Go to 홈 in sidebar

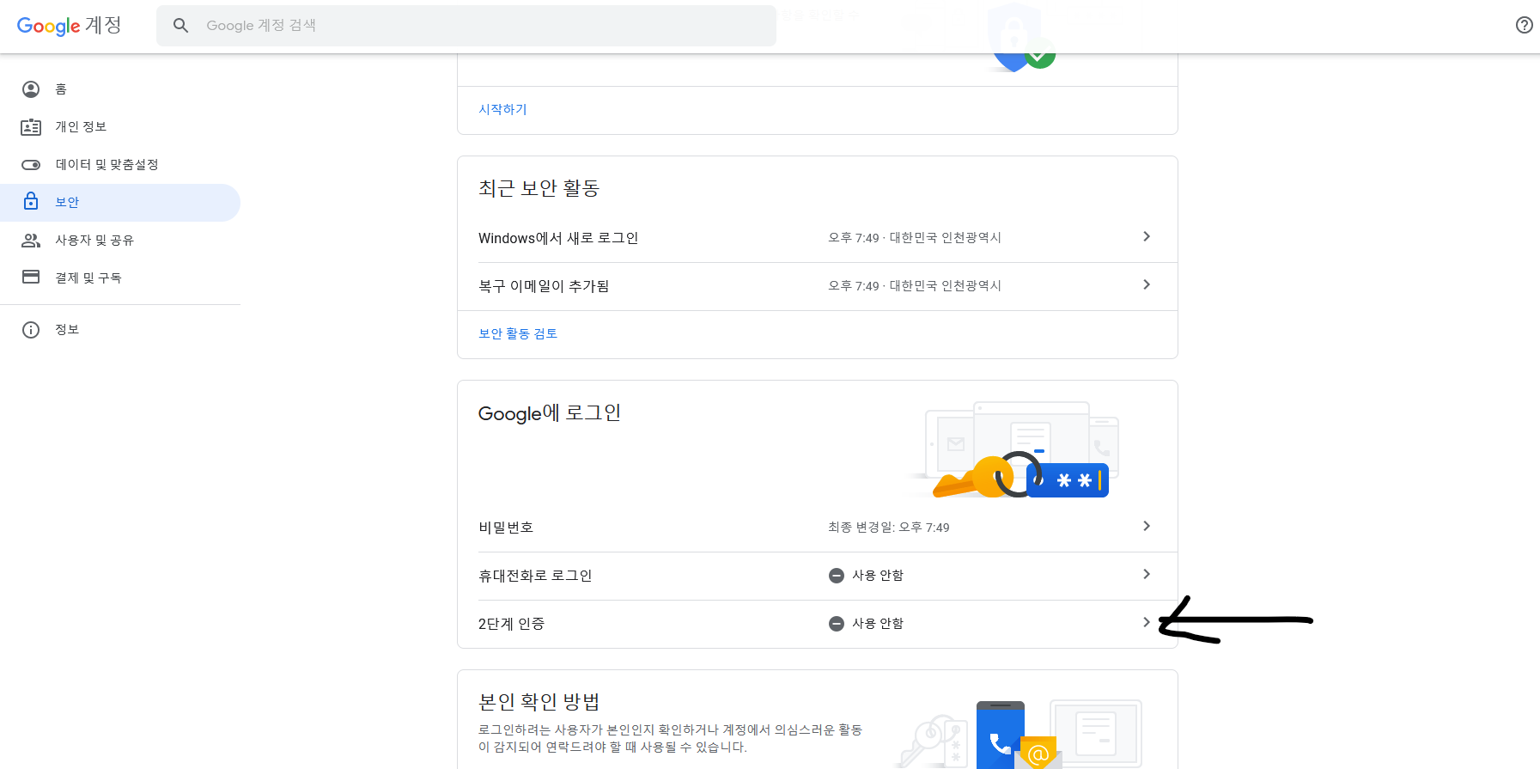(120, 89)
